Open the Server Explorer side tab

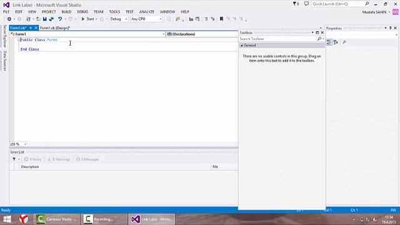click(x=4, y=36)
